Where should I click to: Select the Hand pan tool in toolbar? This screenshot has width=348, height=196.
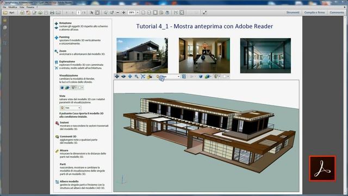coord(97,13)
